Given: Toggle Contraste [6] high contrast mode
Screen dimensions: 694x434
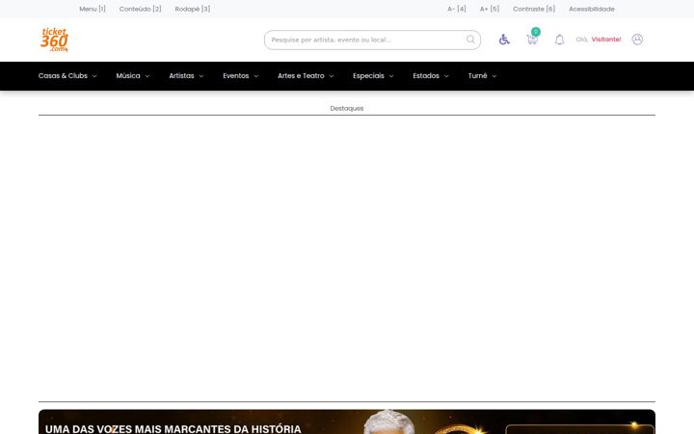Looking at the screenshot, I should tap(534, 9).
